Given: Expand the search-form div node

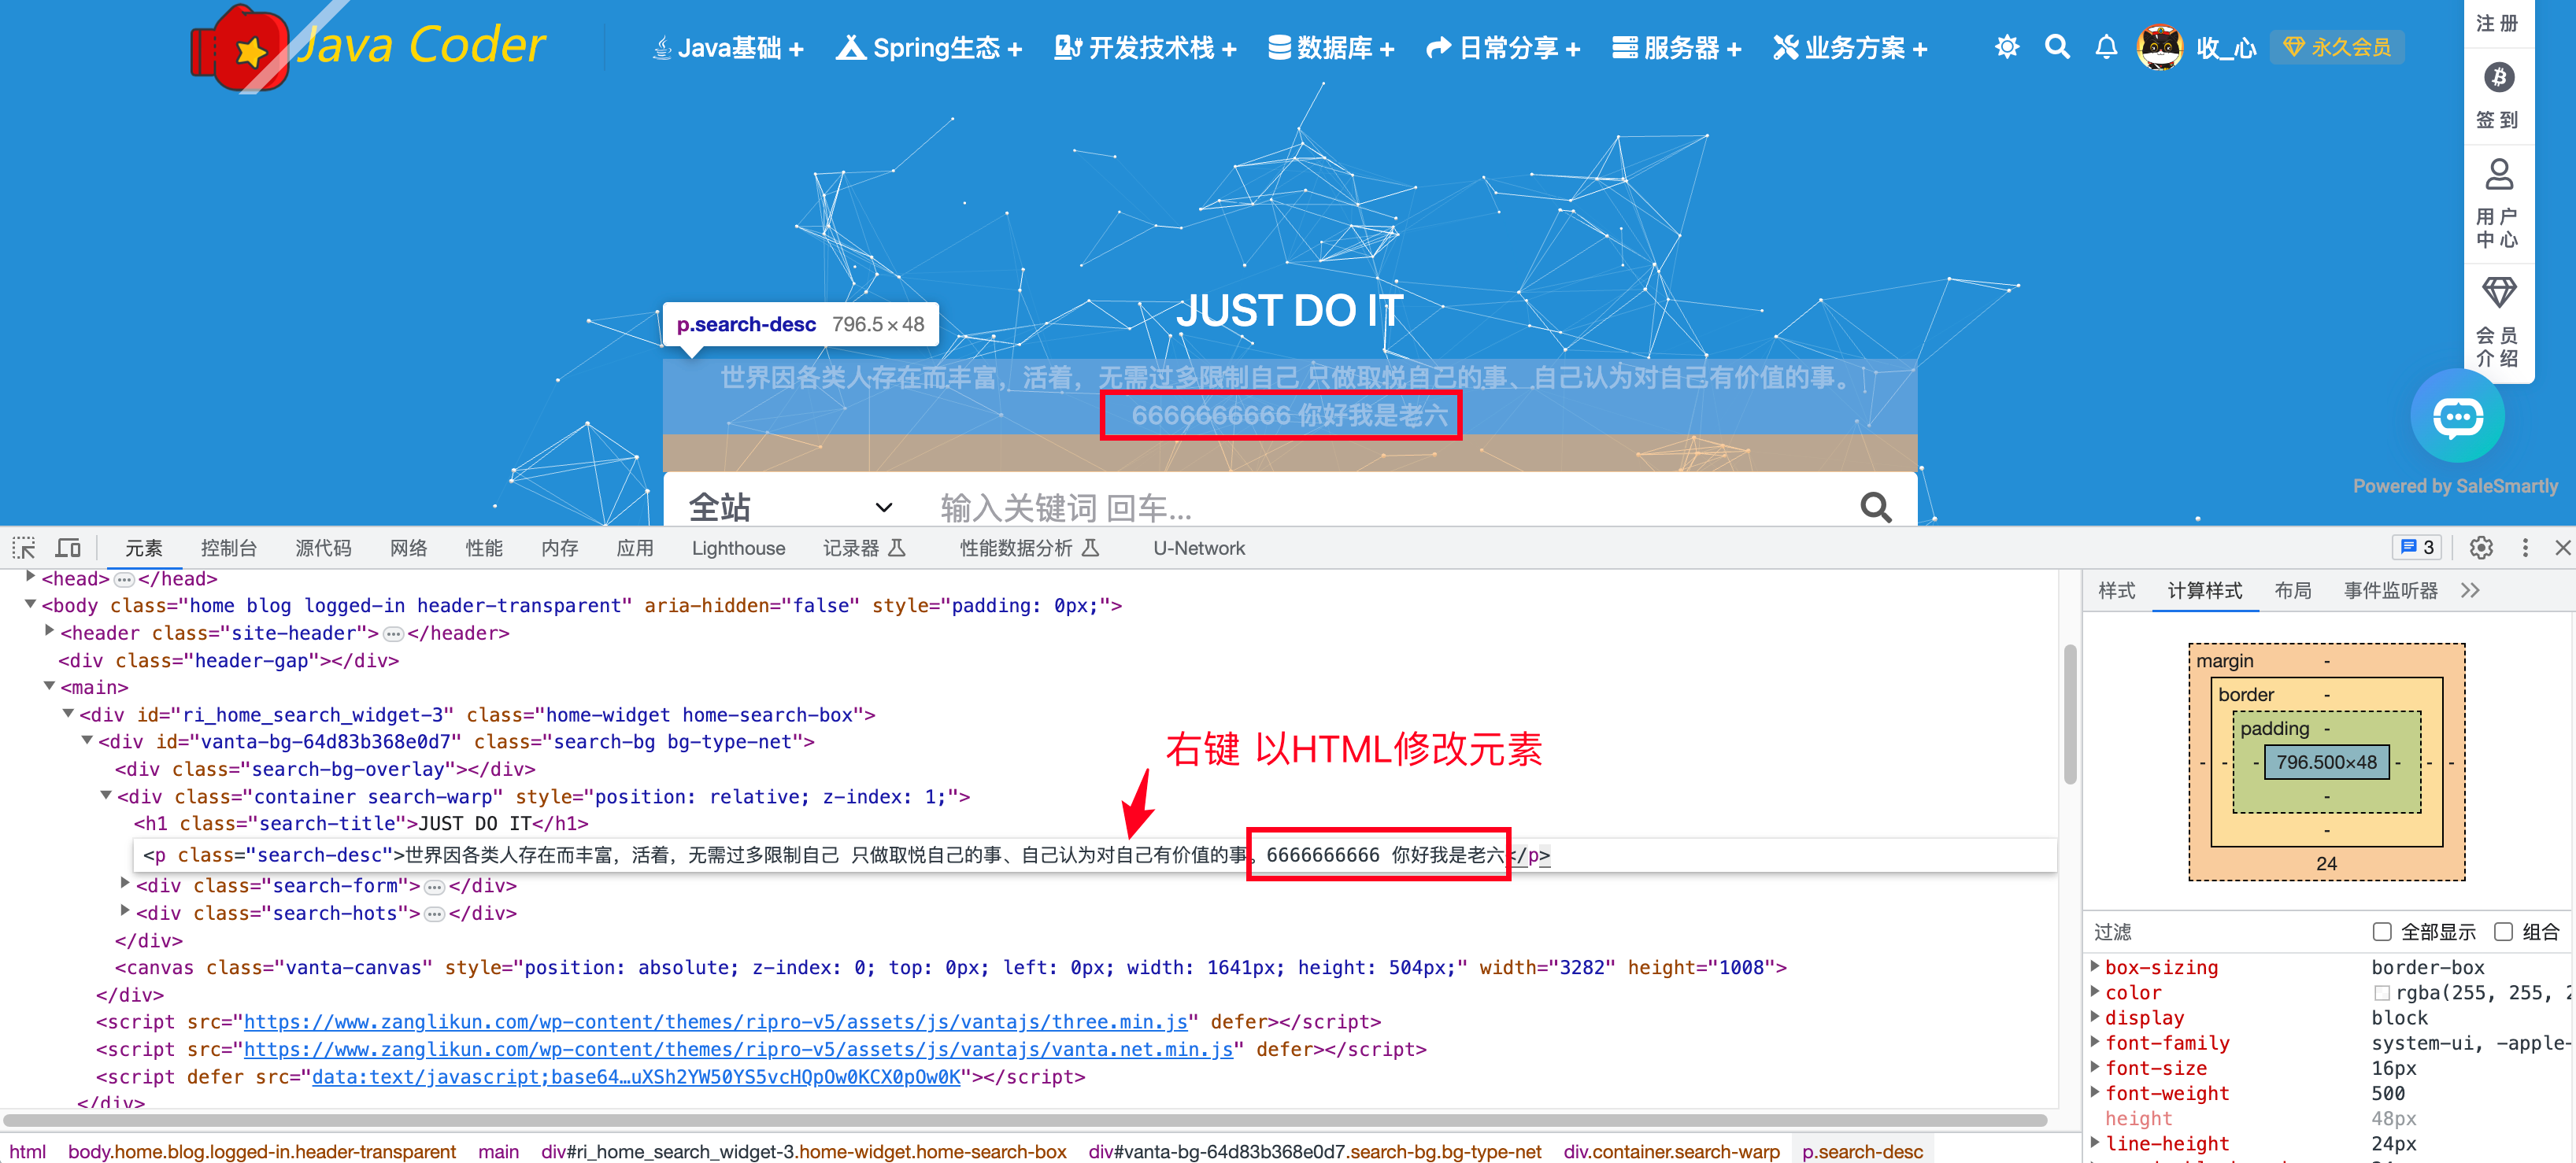Looking at the screenshot, I should pos(125,884).
